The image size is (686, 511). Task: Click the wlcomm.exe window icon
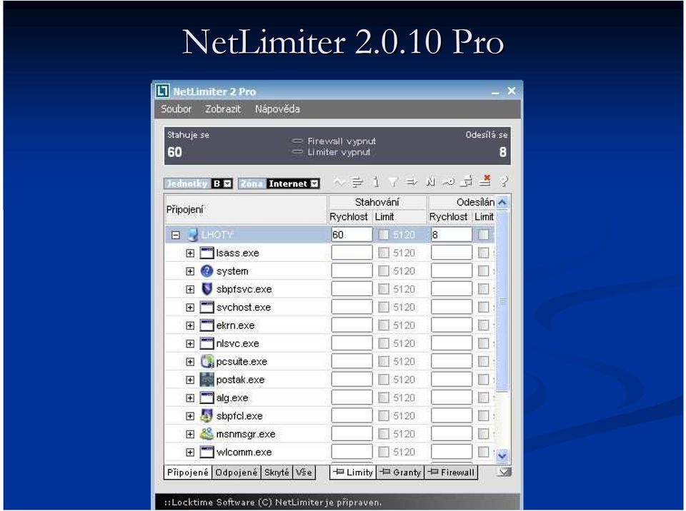(207, 452)
